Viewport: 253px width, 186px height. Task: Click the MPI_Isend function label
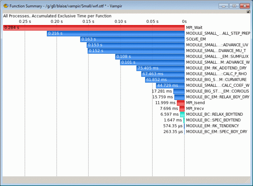coord(195,103)
